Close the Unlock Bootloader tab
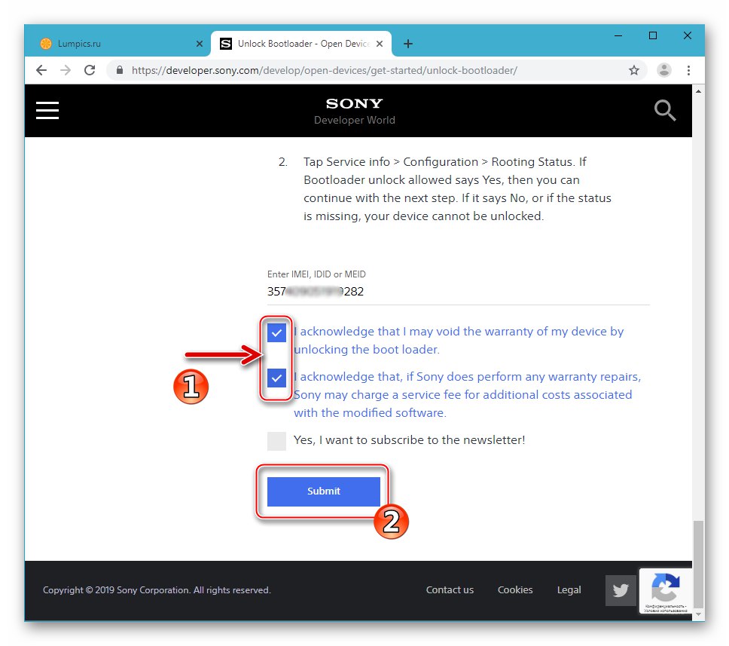The height and width of the screenshot is (646, 729). tap(380, 44)
